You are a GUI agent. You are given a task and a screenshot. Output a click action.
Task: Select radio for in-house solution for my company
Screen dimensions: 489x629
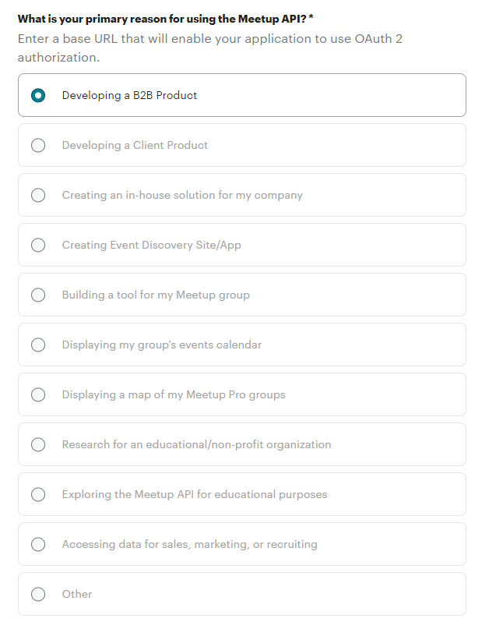coord(38,195)
